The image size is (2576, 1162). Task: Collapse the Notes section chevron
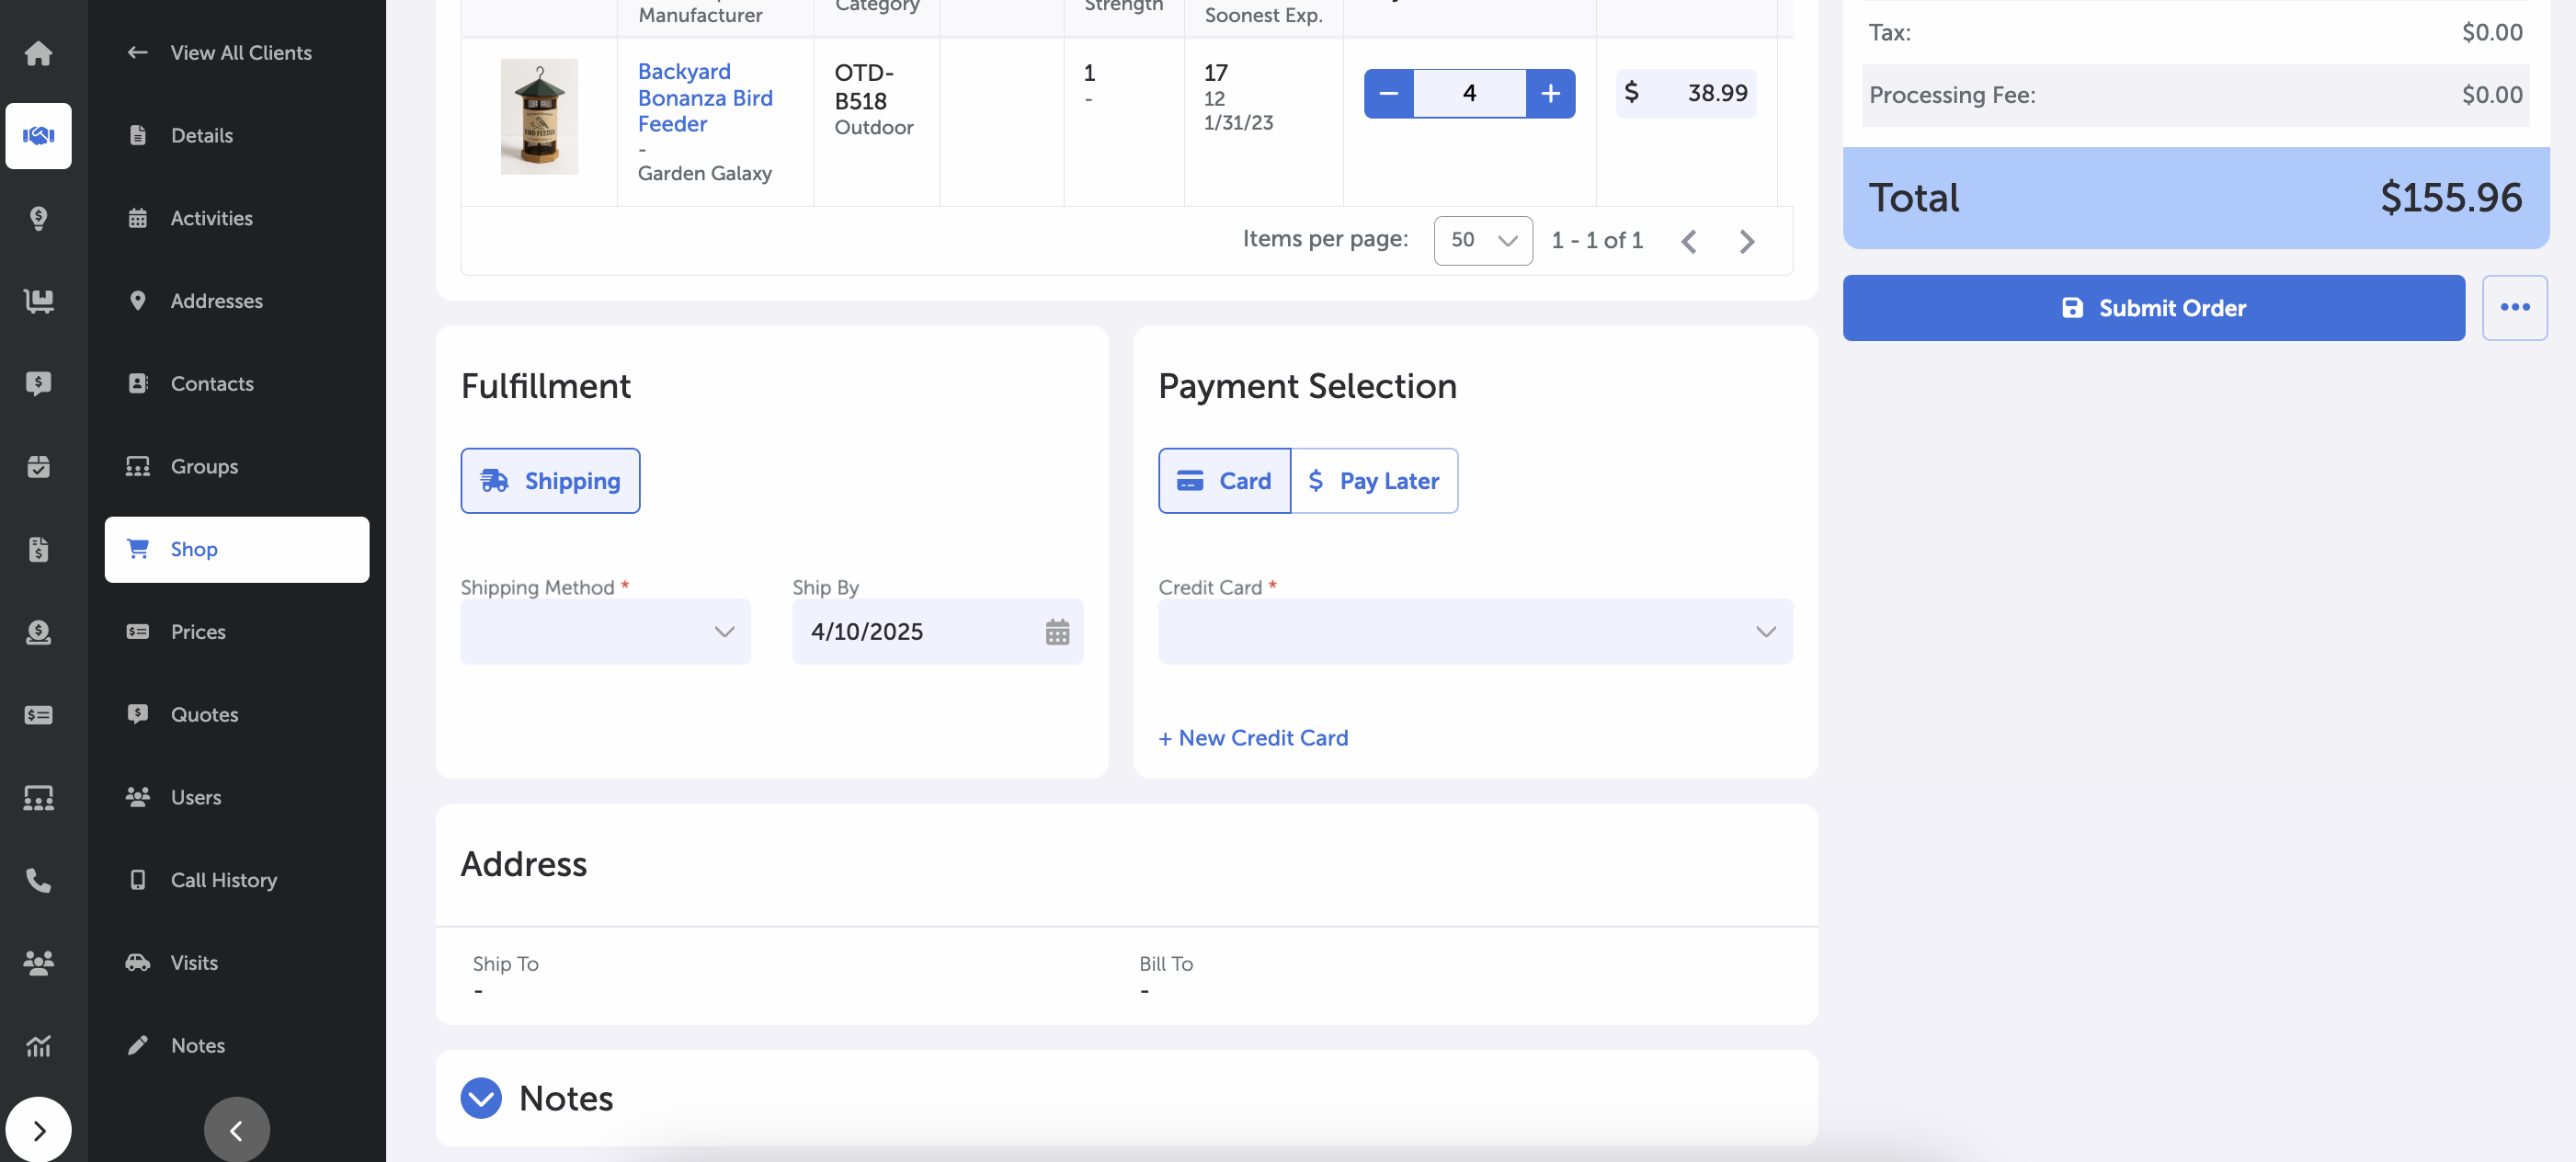(481, 1098)
